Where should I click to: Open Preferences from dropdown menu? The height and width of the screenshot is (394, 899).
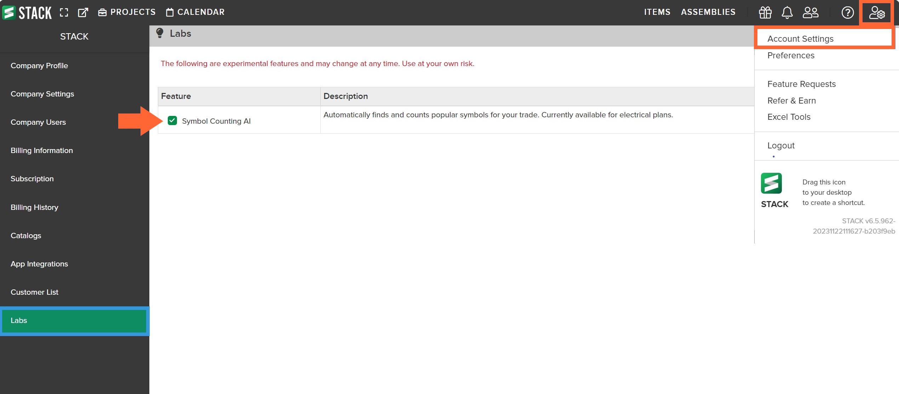point(791,55)
